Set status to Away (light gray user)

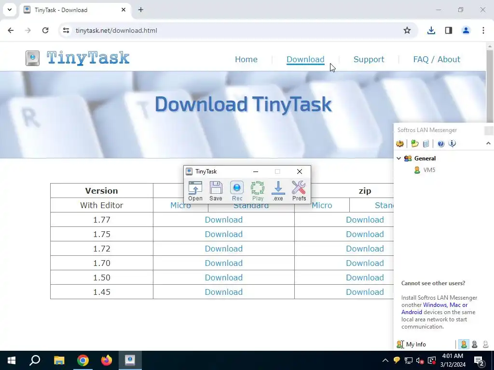tap(485, 344)
